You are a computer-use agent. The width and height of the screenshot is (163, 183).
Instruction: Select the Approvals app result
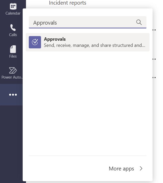click(x=88, y=42)
